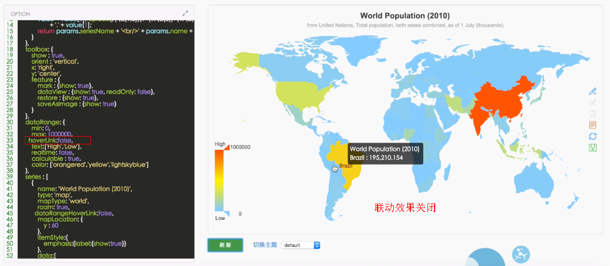
Task: Select the High handle of data range
Action: 226,146
